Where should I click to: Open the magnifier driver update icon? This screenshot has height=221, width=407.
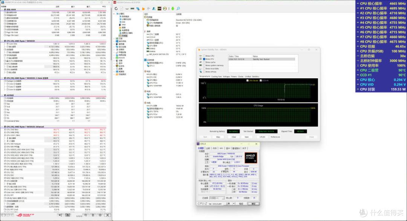click(178, 9)
